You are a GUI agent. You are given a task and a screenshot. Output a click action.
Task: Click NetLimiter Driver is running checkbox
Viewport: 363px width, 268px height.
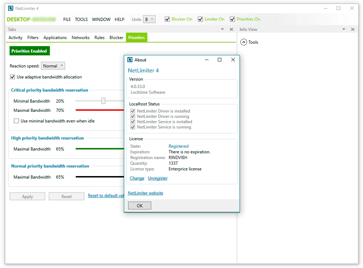point(133,116)
